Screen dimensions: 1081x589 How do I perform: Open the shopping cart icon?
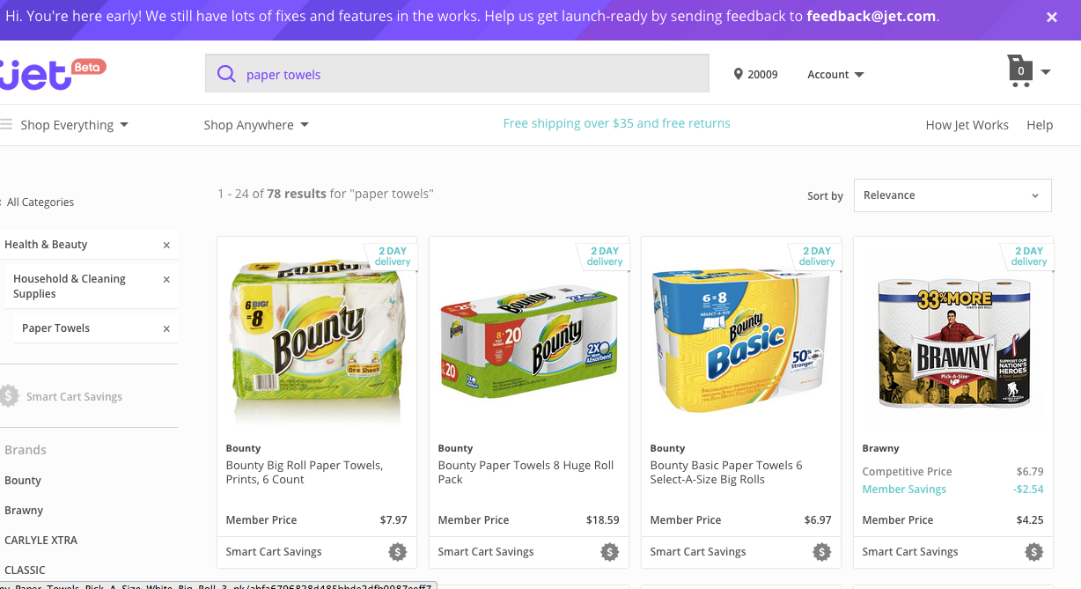pos(1020,71)
